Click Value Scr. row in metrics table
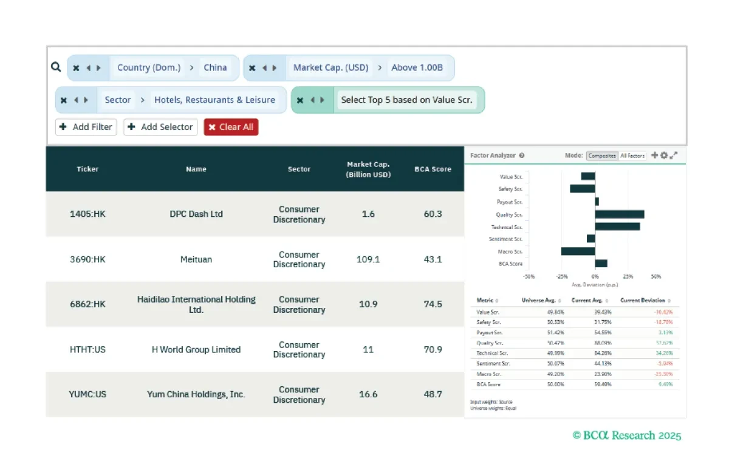This screenshot has width=729, height=458. click(575, 312)
